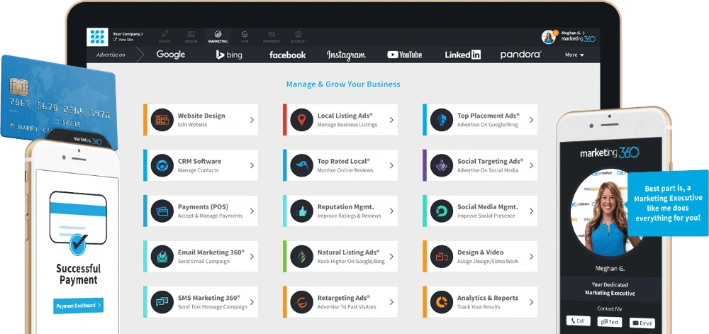The image size is (709, 334).
Task: Select Instagram advertising option
Action: pyautogui.click(x=346, y=55)
